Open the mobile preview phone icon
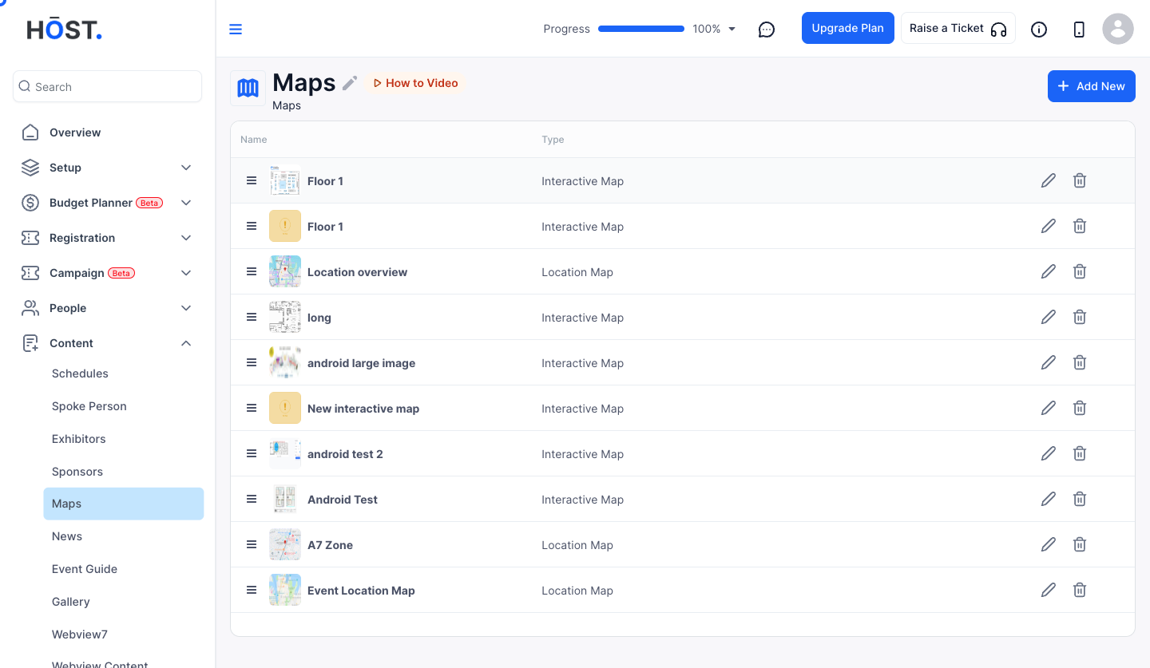 1079,30
